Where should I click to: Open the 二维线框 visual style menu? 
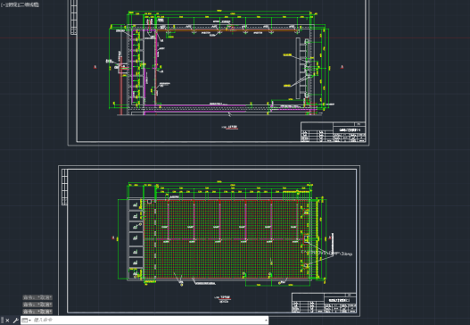[29, 4]
